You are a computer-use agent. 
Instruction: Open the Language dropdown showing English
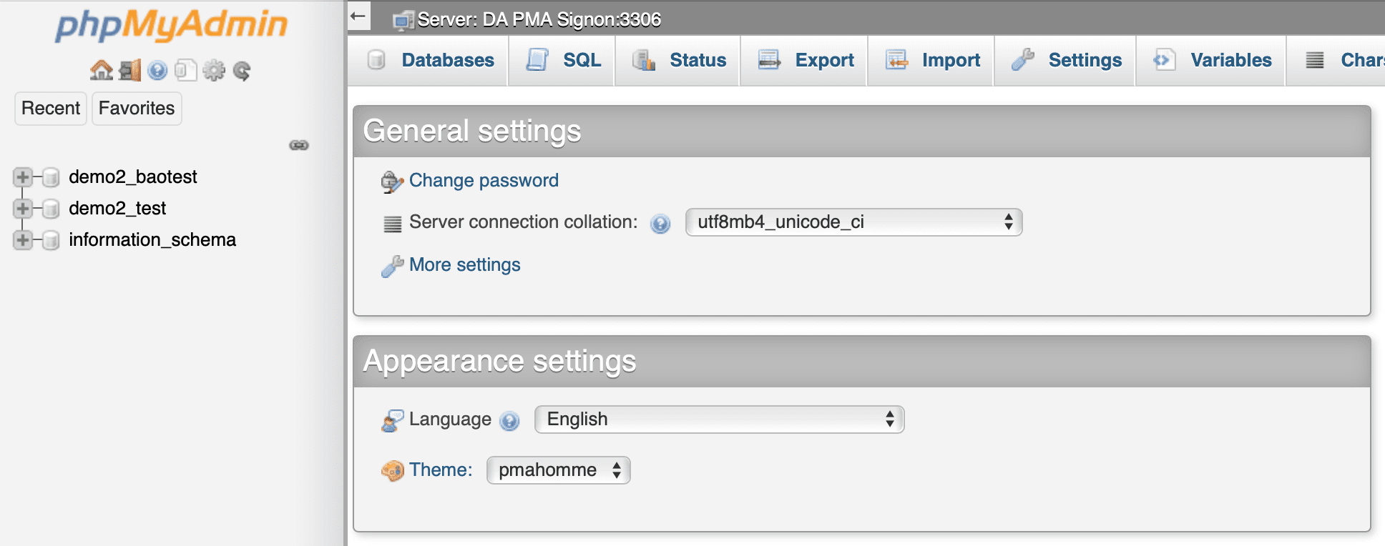coord(719,420)
